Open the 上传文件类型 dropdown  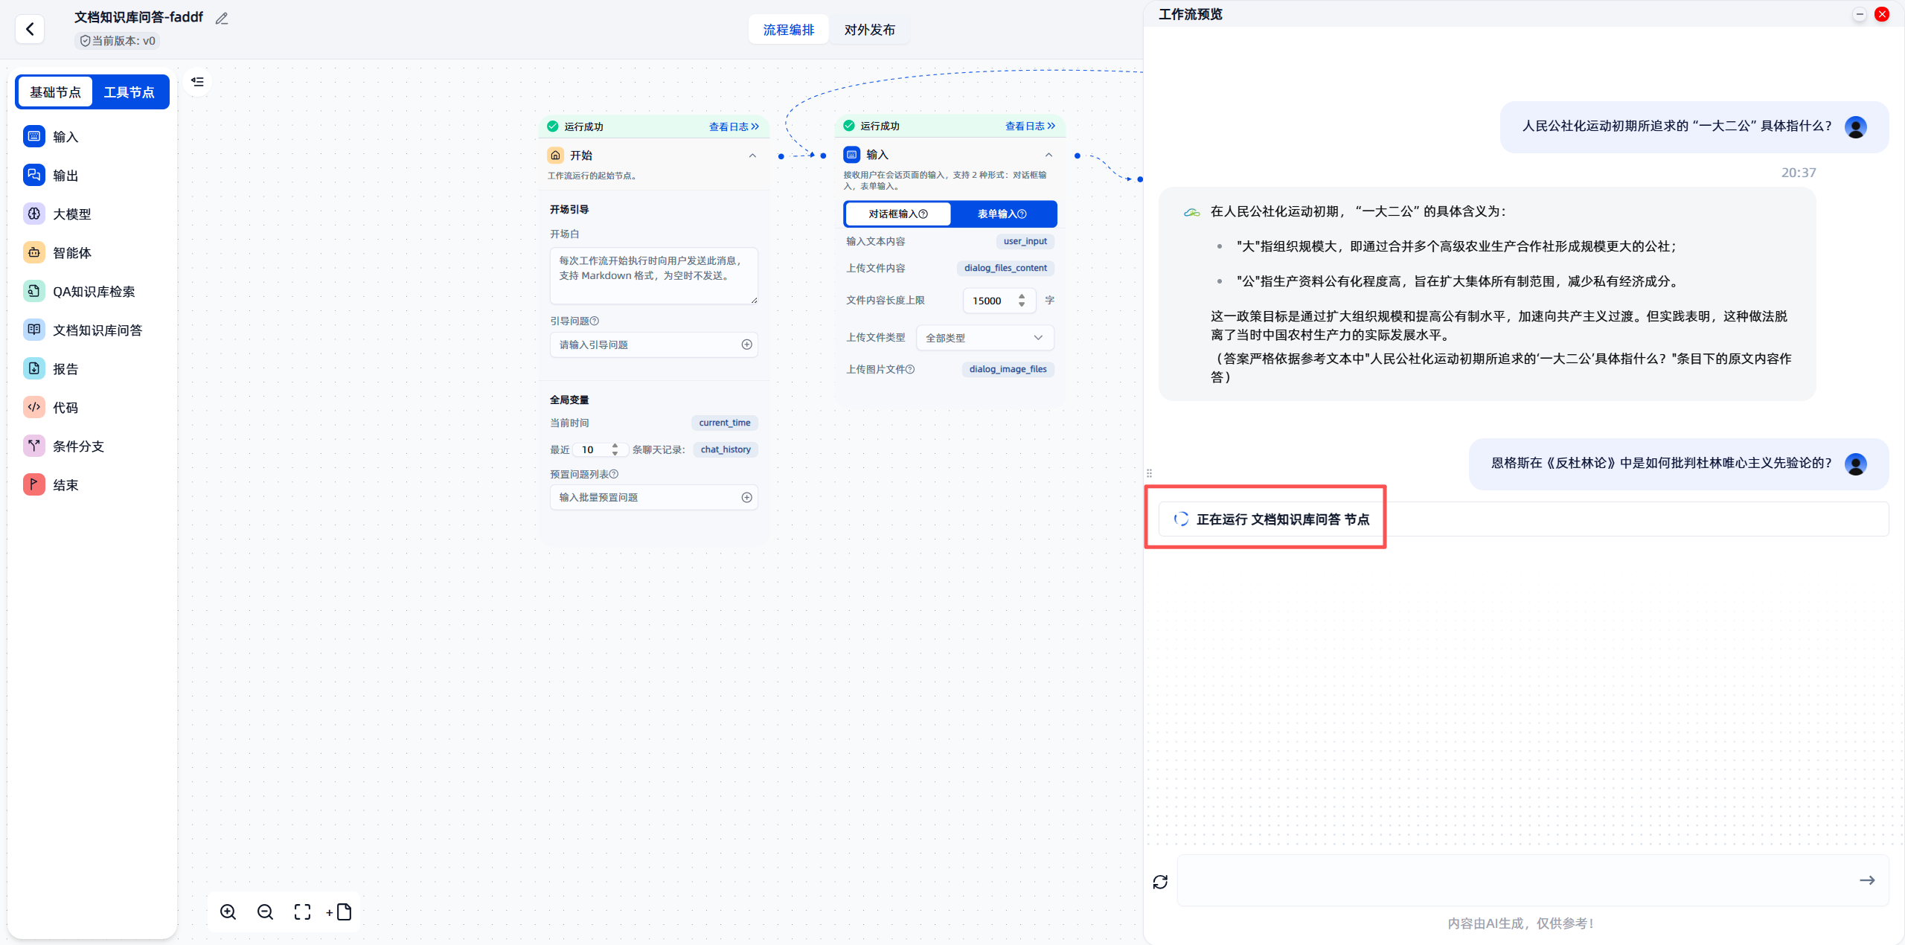coord(984,338)
